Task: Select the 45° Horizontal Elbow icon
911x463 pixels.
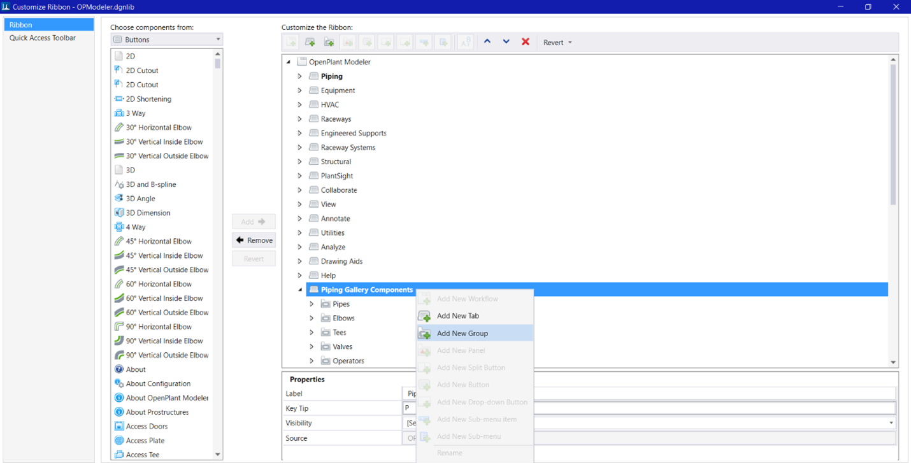Action: [x=119, y=241]
